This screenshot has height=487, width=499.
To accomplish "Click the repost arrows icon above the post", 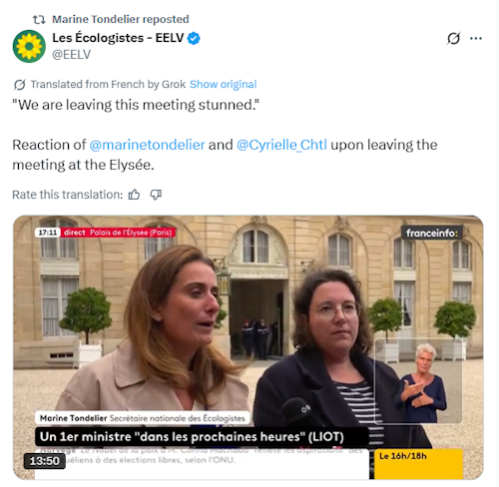I will (x=39, y=20).
